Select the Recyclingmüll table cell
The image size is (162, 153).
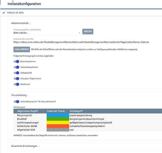(x=25, y=115)
